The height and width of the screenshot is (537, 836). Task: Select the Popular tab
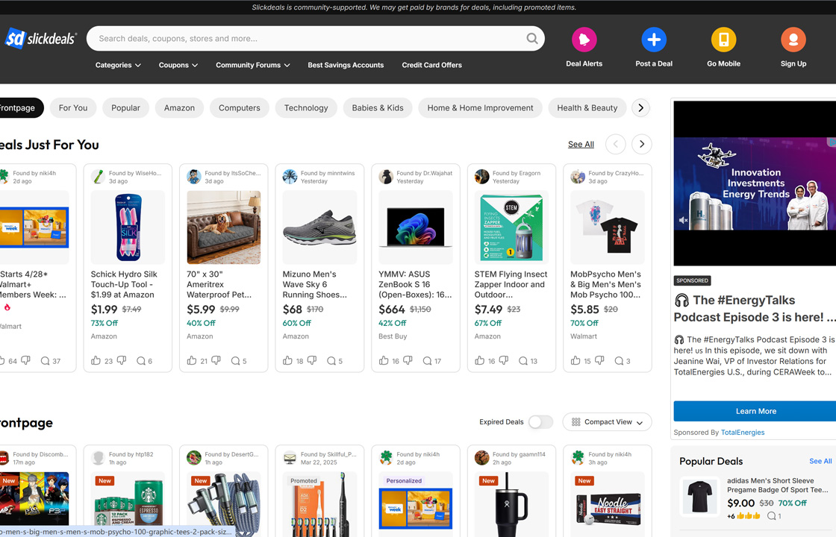[x=126, y=107]
